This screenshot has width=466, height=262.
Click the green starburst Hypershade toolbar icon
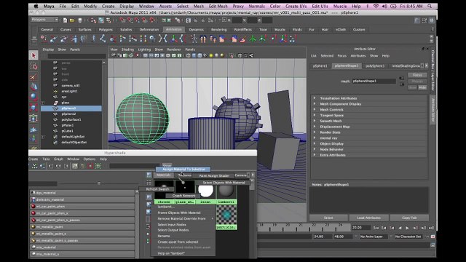[x=98, y=166]
